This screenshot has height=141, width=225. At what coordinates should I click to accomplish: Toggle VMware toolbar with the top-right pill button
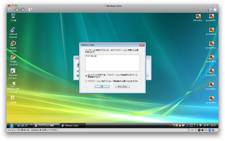pyautogui.click(x=215, y=6)
